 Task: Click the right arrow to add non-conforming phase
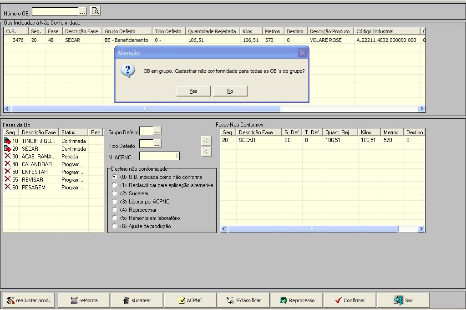(206, 141)
